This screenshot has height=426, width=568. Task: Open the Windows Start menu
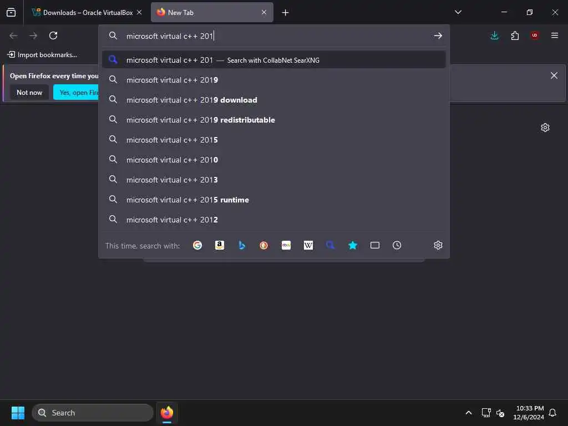coord(18,413)
